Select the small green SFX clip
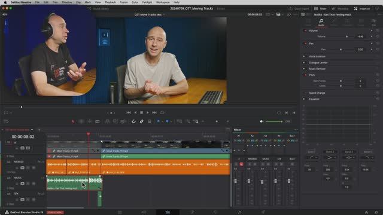The height and width of the screenshot is (215, 383). (x=100, y=199)
